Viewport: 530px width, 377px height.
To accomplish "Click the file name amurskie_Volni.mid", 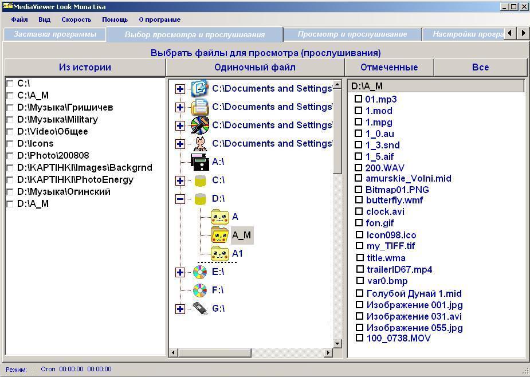I will click(x=409, y=178).
